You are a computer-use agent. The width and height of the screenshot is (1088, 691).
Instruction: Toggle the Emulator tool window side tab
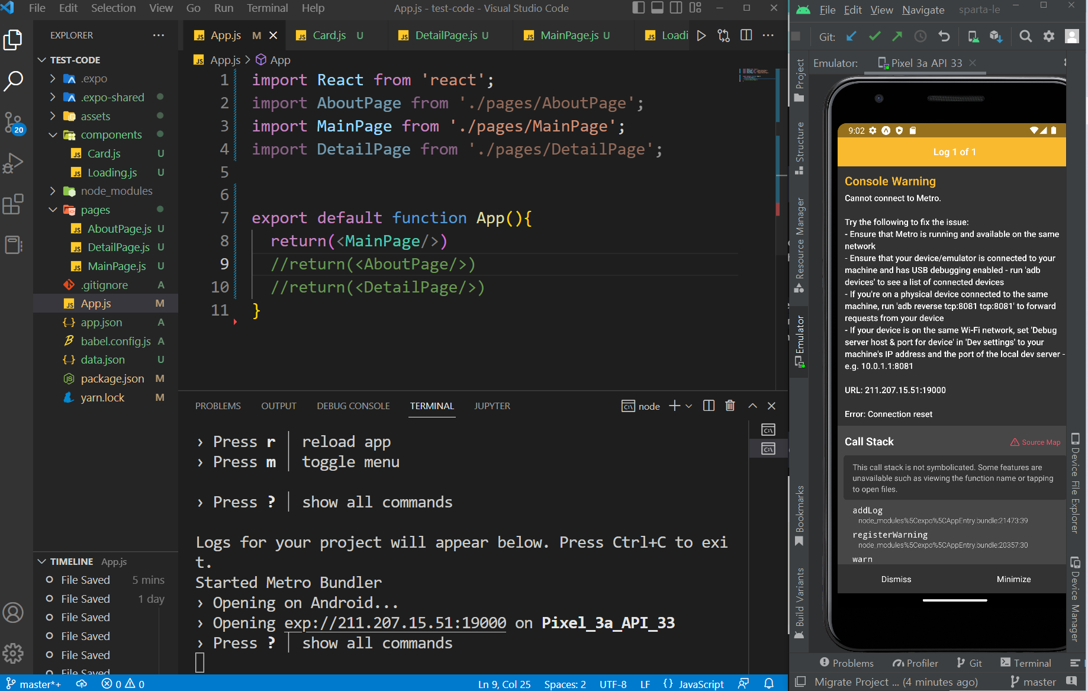click(x=800, y=341)
